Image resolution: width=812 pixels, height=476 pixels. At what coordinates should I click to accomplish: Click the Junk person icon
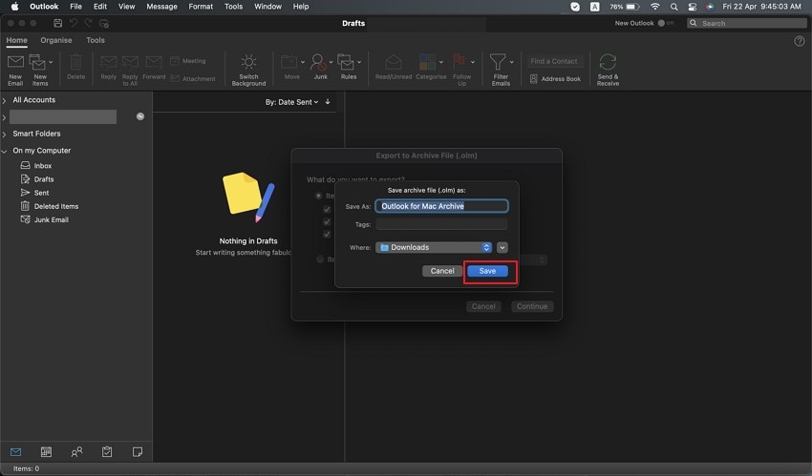click(x=318, y=62)
